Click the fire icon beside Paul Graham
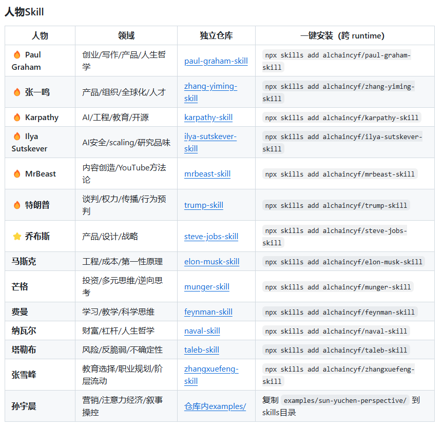This screenshot has width=443, height=428. 17,54
